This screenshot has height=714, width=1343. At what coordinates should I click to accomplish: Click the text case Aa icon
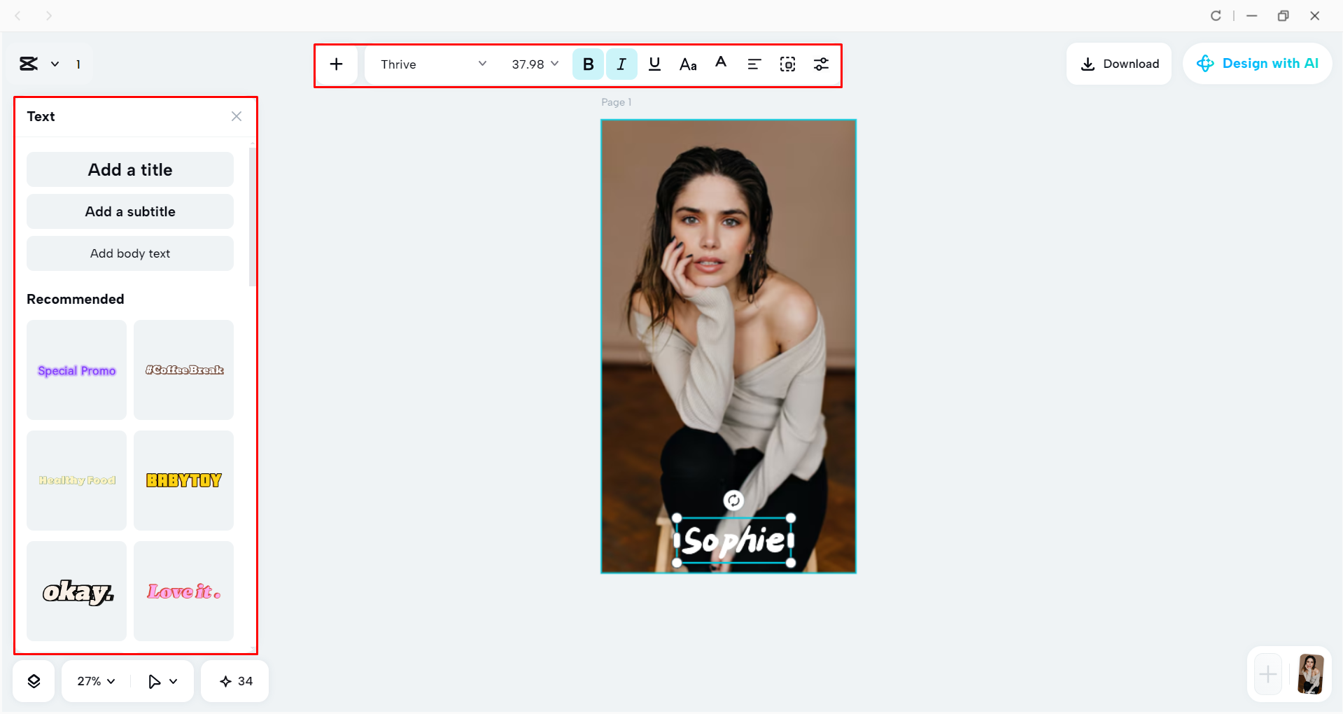(688, 64)
